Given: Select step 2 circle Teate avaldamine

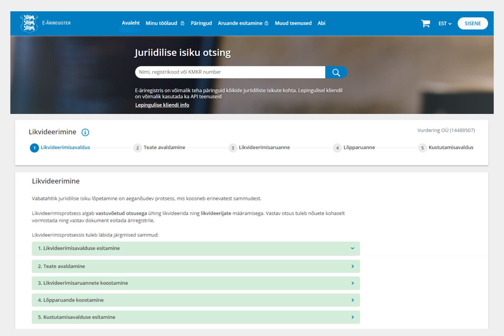Looking at the screenshot, I should [x=137, y=148].
